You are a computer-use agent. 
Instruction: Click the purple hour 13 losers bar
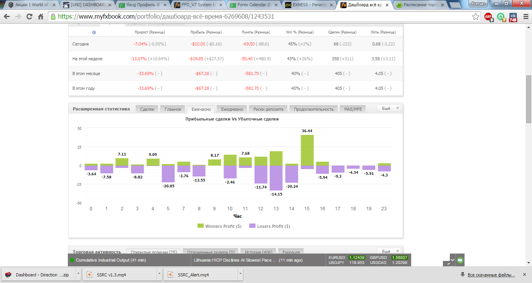(276, 178)
